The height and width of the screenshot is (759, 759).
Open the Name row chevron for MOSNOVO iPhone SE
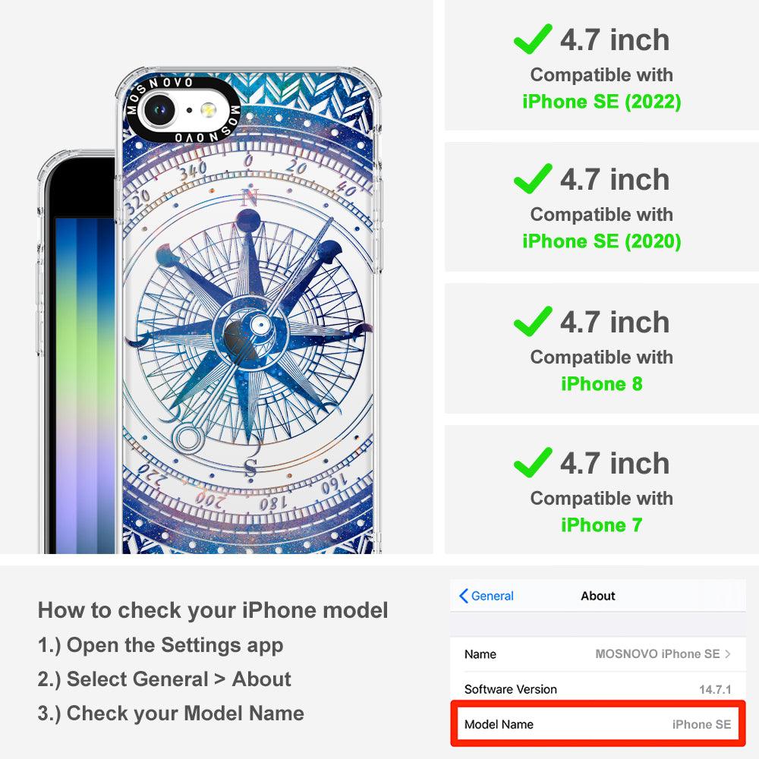[728, 654]
